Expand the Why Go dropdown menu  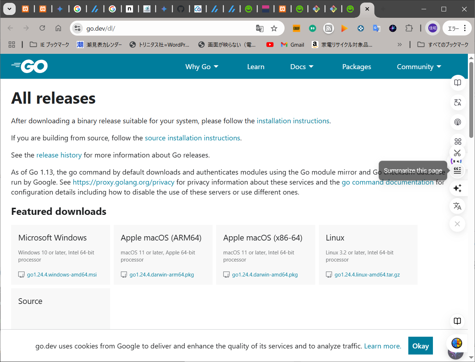(201, 67)
